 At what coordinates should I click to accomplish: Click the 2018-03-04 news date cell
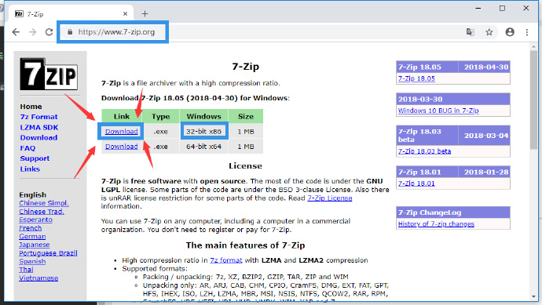pyautogui.click(x=485, y=136)
